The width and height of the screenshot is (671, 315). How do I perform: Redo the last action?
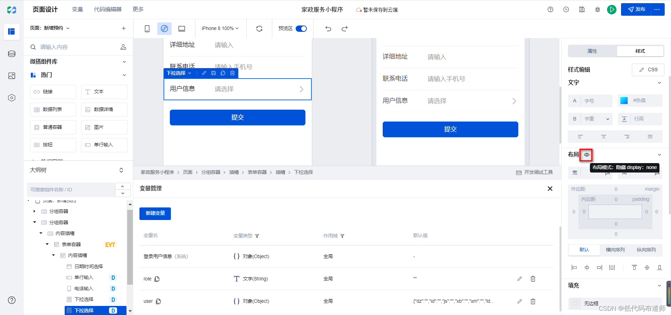click(x=345, y=29)
